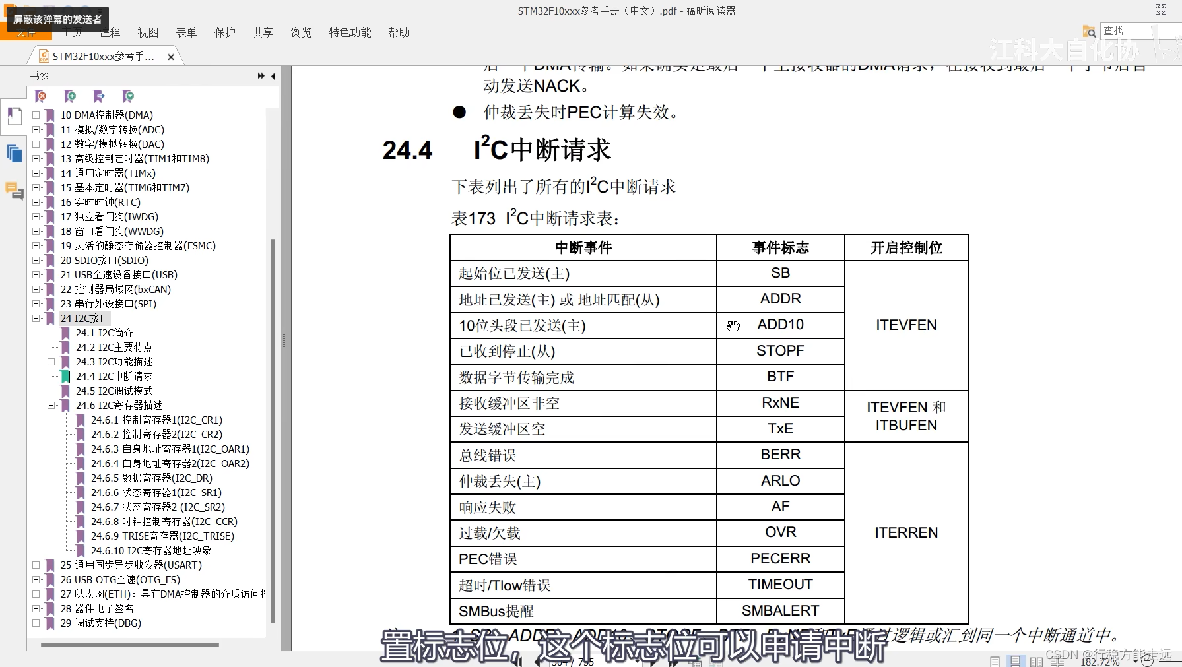
Task: Open bookmark 24.6.1 控制寄存器1(I2C_CR1)
Action: click(156, 420)
